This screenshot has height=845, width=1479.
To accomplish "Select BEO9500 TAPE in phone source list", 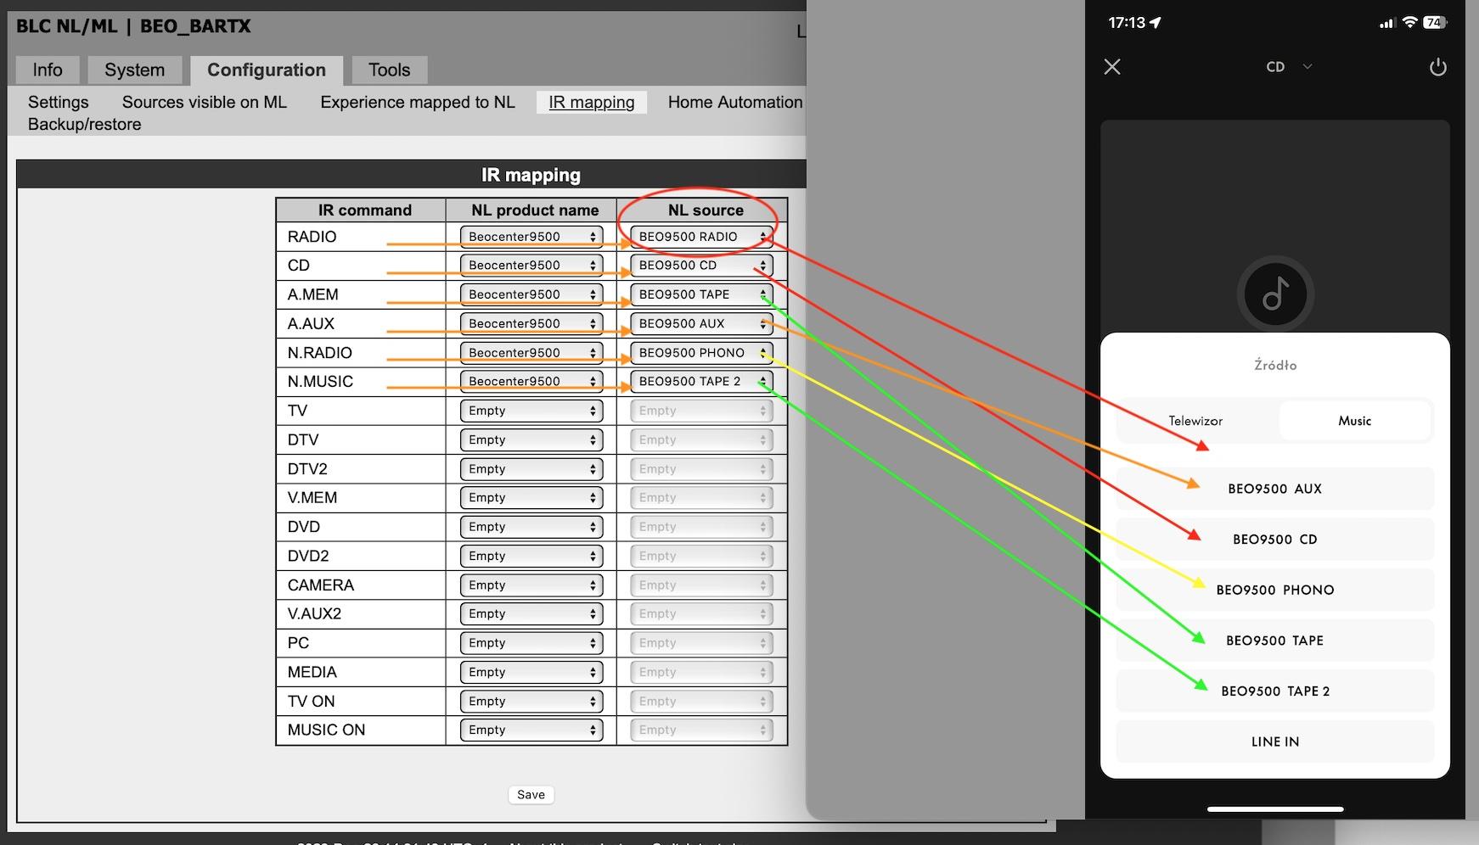I will click(1275, 641).
